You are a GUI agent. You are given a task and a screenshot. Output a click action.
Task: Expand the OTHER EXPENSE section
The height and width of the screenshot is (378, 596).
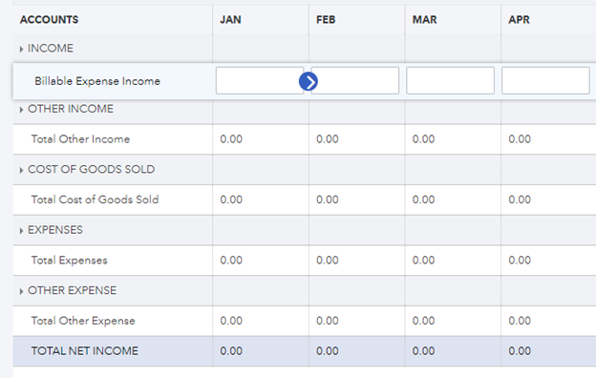click(x=21, y=291)
